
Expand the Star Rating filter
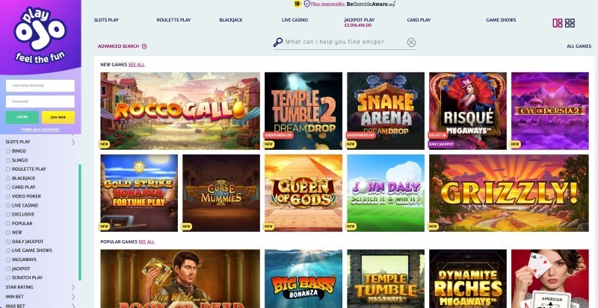[x=73, y=287]
